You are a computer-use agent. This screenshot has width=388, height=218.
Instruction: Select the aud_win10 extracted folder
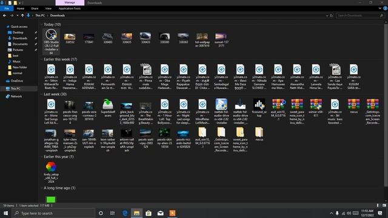pos(202,137)
